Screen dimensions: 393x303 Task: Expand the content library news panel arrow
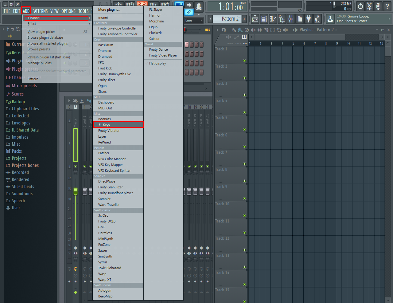tap(389, 19)
